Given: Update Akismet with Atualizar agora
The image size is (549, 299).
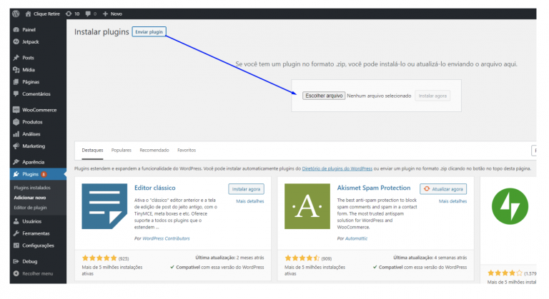Looking at the screenshot, I should click(444, 189).
